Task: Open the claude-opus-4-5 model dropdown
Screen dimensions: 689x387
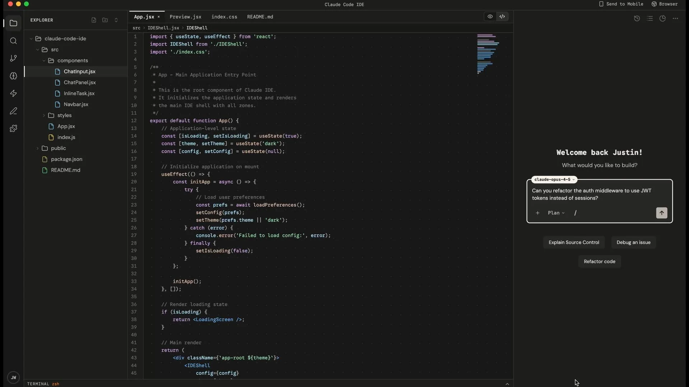Action: [554, 180]
